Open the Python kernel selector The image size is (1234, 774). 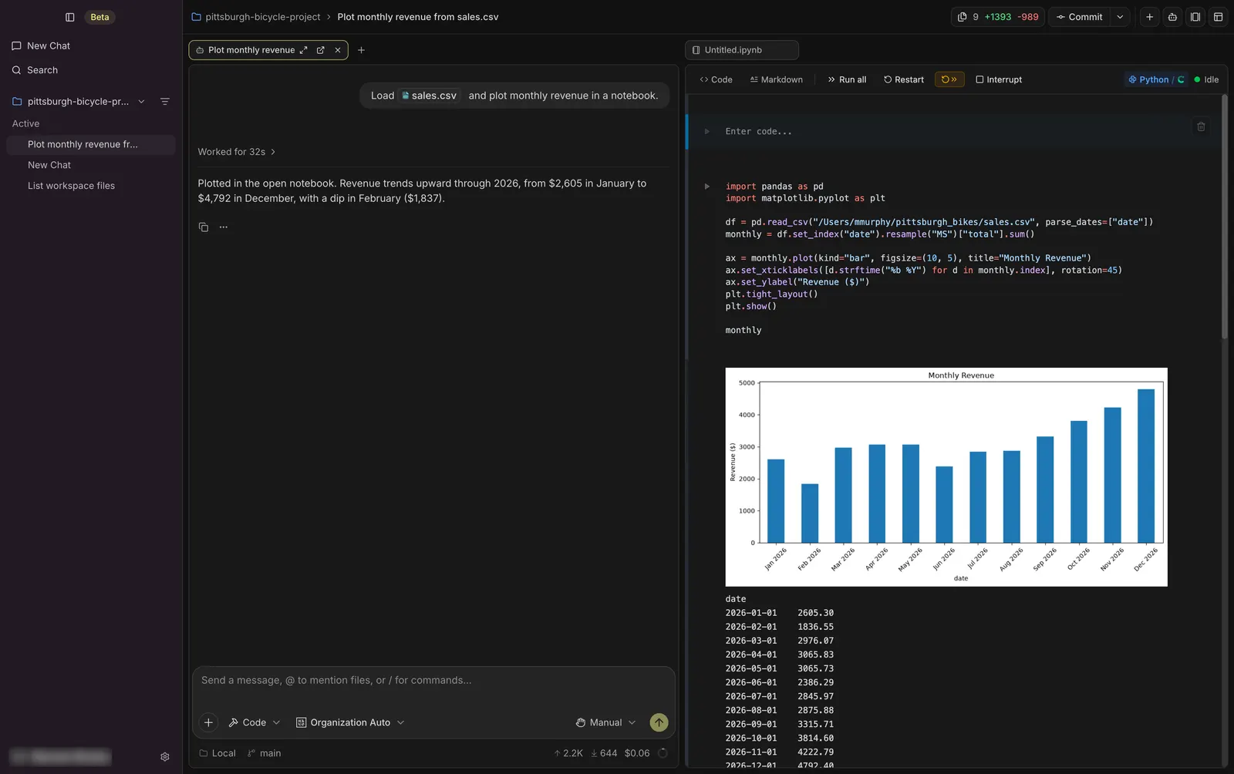coord(1155,79)
